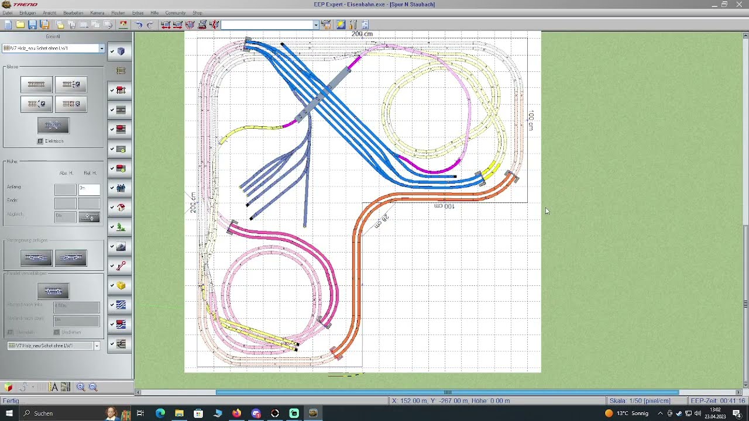This screenshot has height=421, width=749.
Task: Open the Ansicht menu
Action: [x=49, y=13]
